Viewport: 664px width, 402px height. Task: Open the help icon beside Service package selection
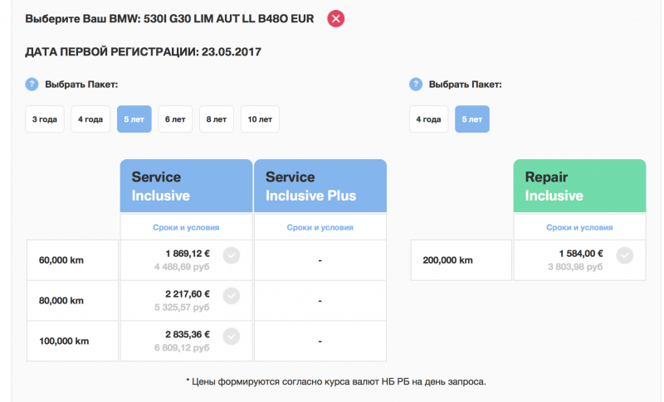point(32,85)
